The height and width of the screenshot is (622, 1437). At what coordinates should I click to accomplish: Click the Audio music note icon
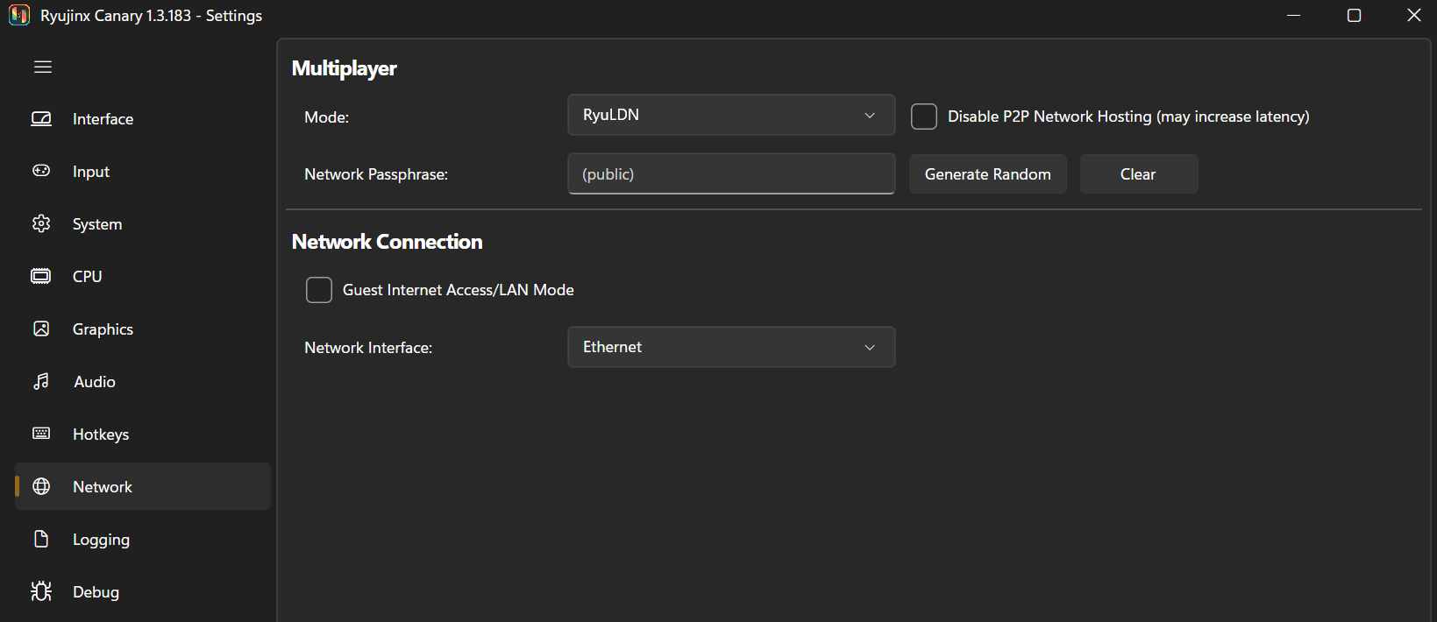41,381
